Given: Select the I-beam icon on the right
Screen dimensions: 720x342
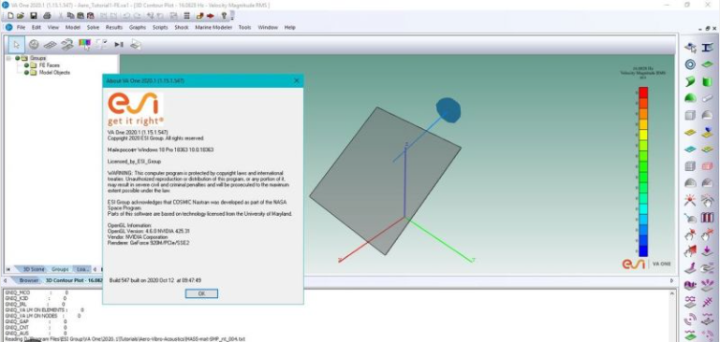Looking at the screenshot, I should click(x=708, y=47).
